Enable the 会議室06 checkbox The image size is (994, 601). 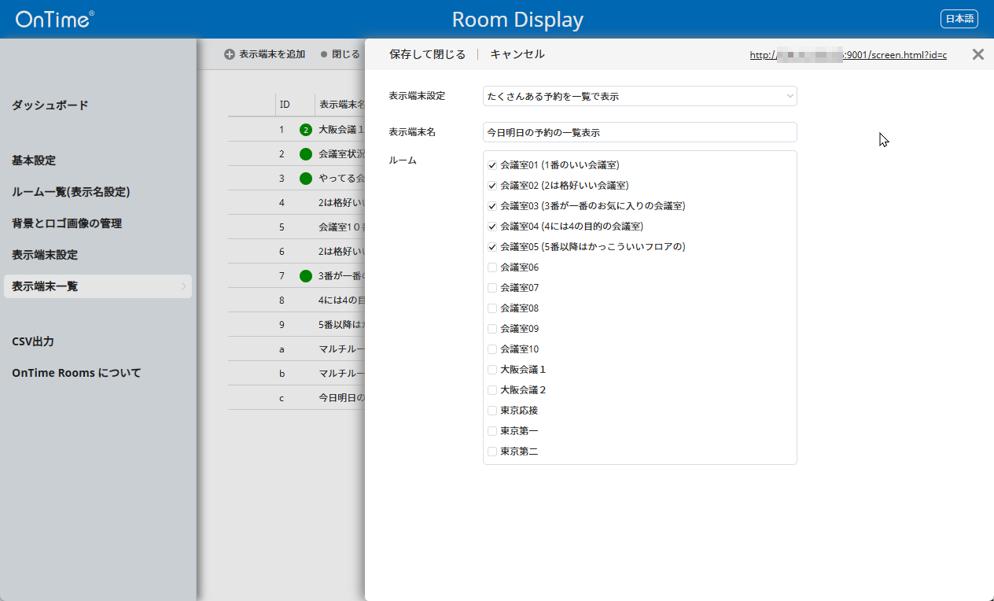click(492, 267)
